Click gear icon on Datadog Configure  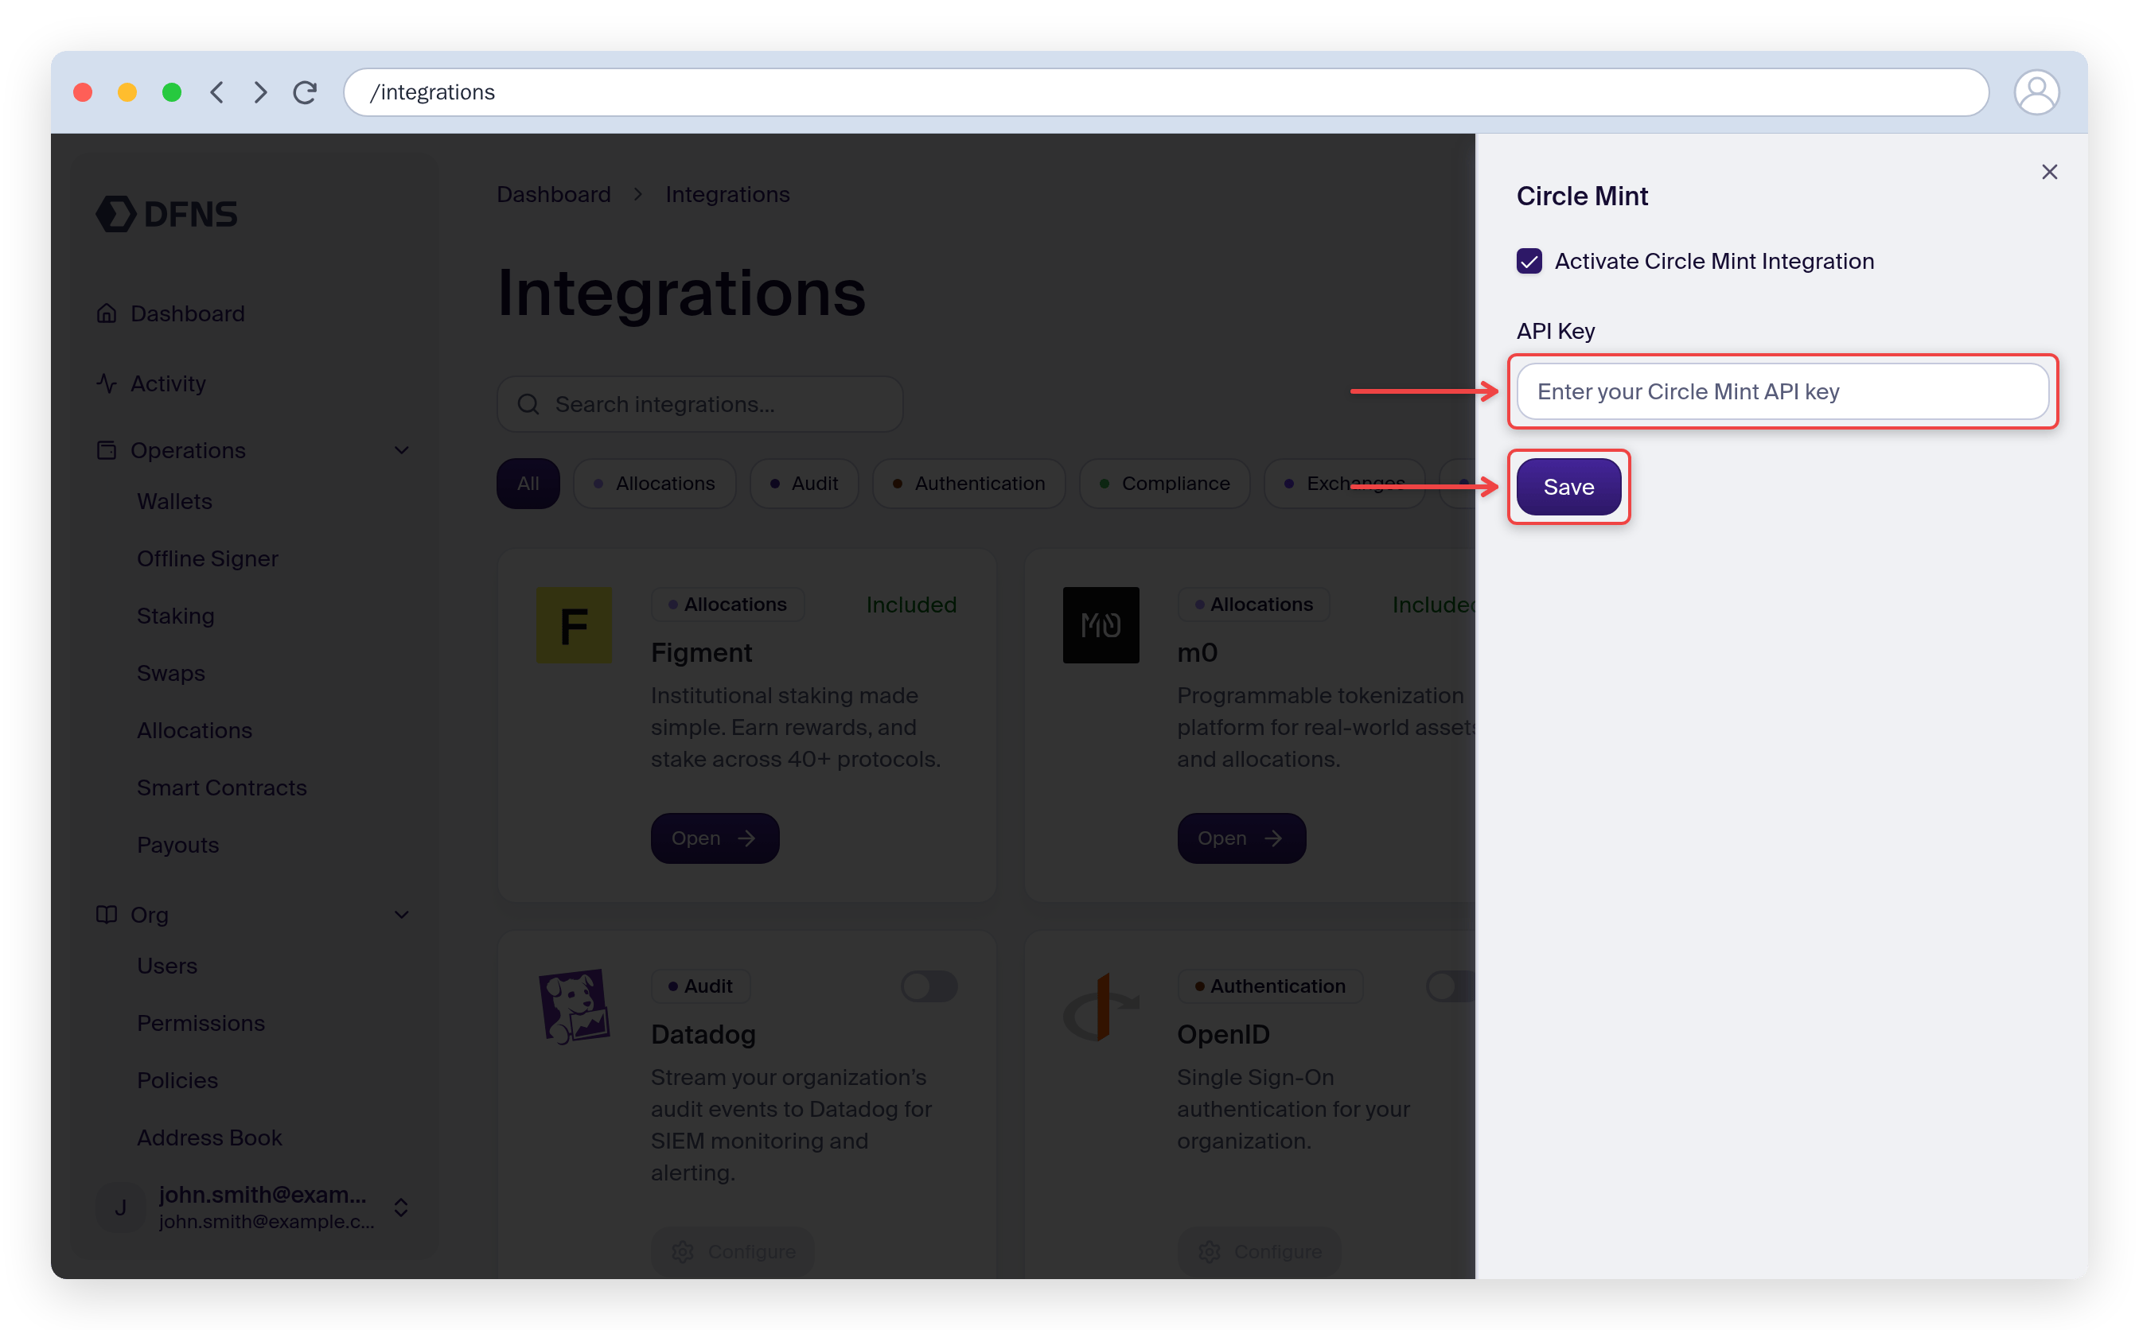tap(683, 1252)
